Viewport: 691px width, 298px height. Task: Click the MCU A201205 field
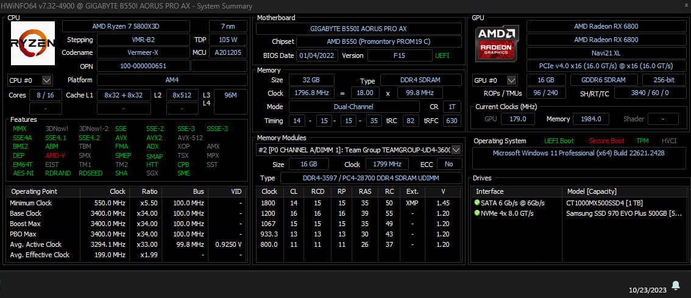coord(228,52)
